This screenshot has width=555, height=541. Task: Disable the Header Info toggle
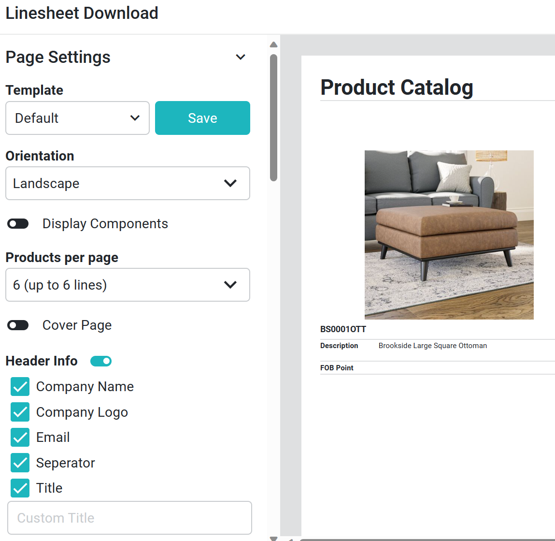101,361
